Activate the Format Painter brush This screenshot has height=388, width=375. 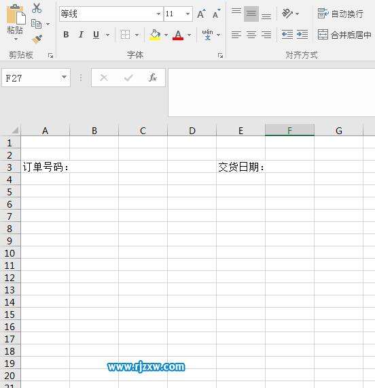pos(37,39)
